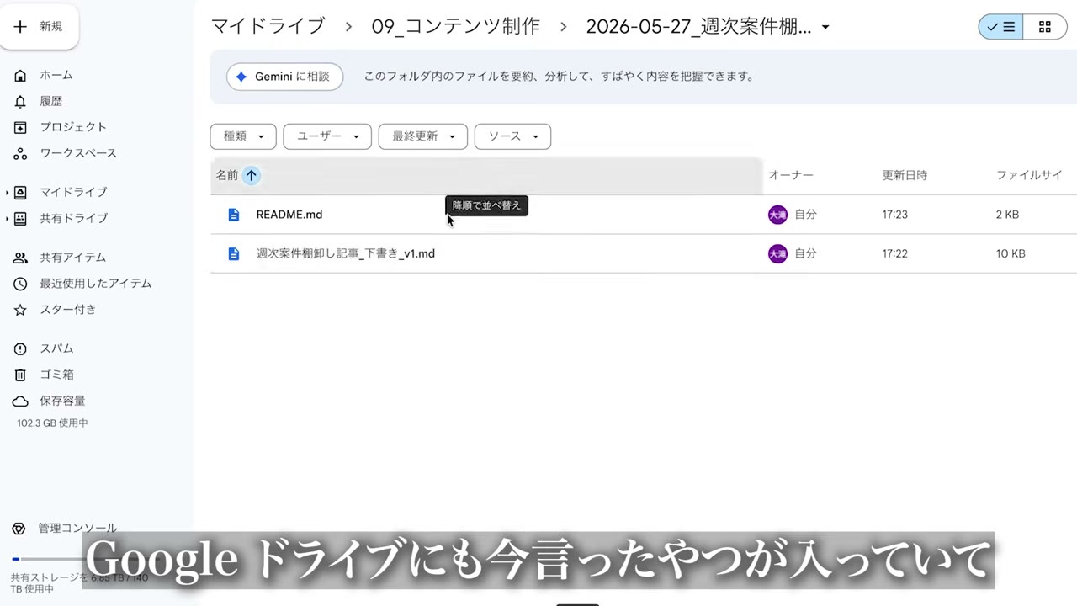Viewport: 1077px width, 606px height.
Task: Open プロジェクト in the sidebar
Action: pos(73,127)
